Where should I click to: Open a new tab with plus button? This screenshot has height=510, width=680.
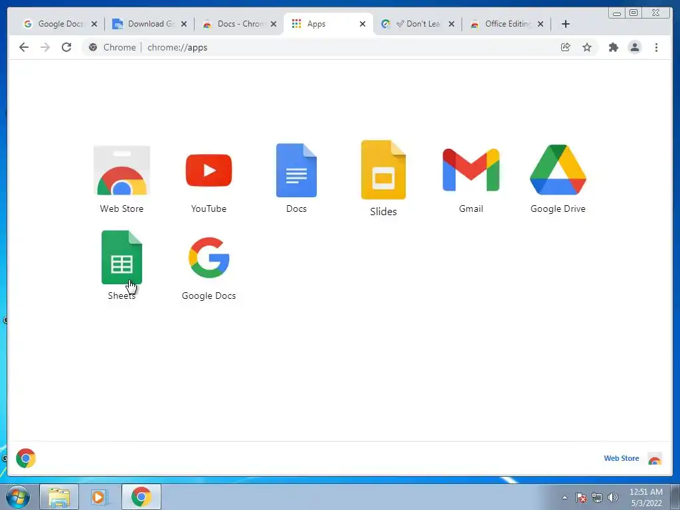566,24
